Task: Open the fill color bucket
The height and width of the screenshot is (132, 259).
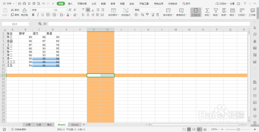Action: coord(61,15)
